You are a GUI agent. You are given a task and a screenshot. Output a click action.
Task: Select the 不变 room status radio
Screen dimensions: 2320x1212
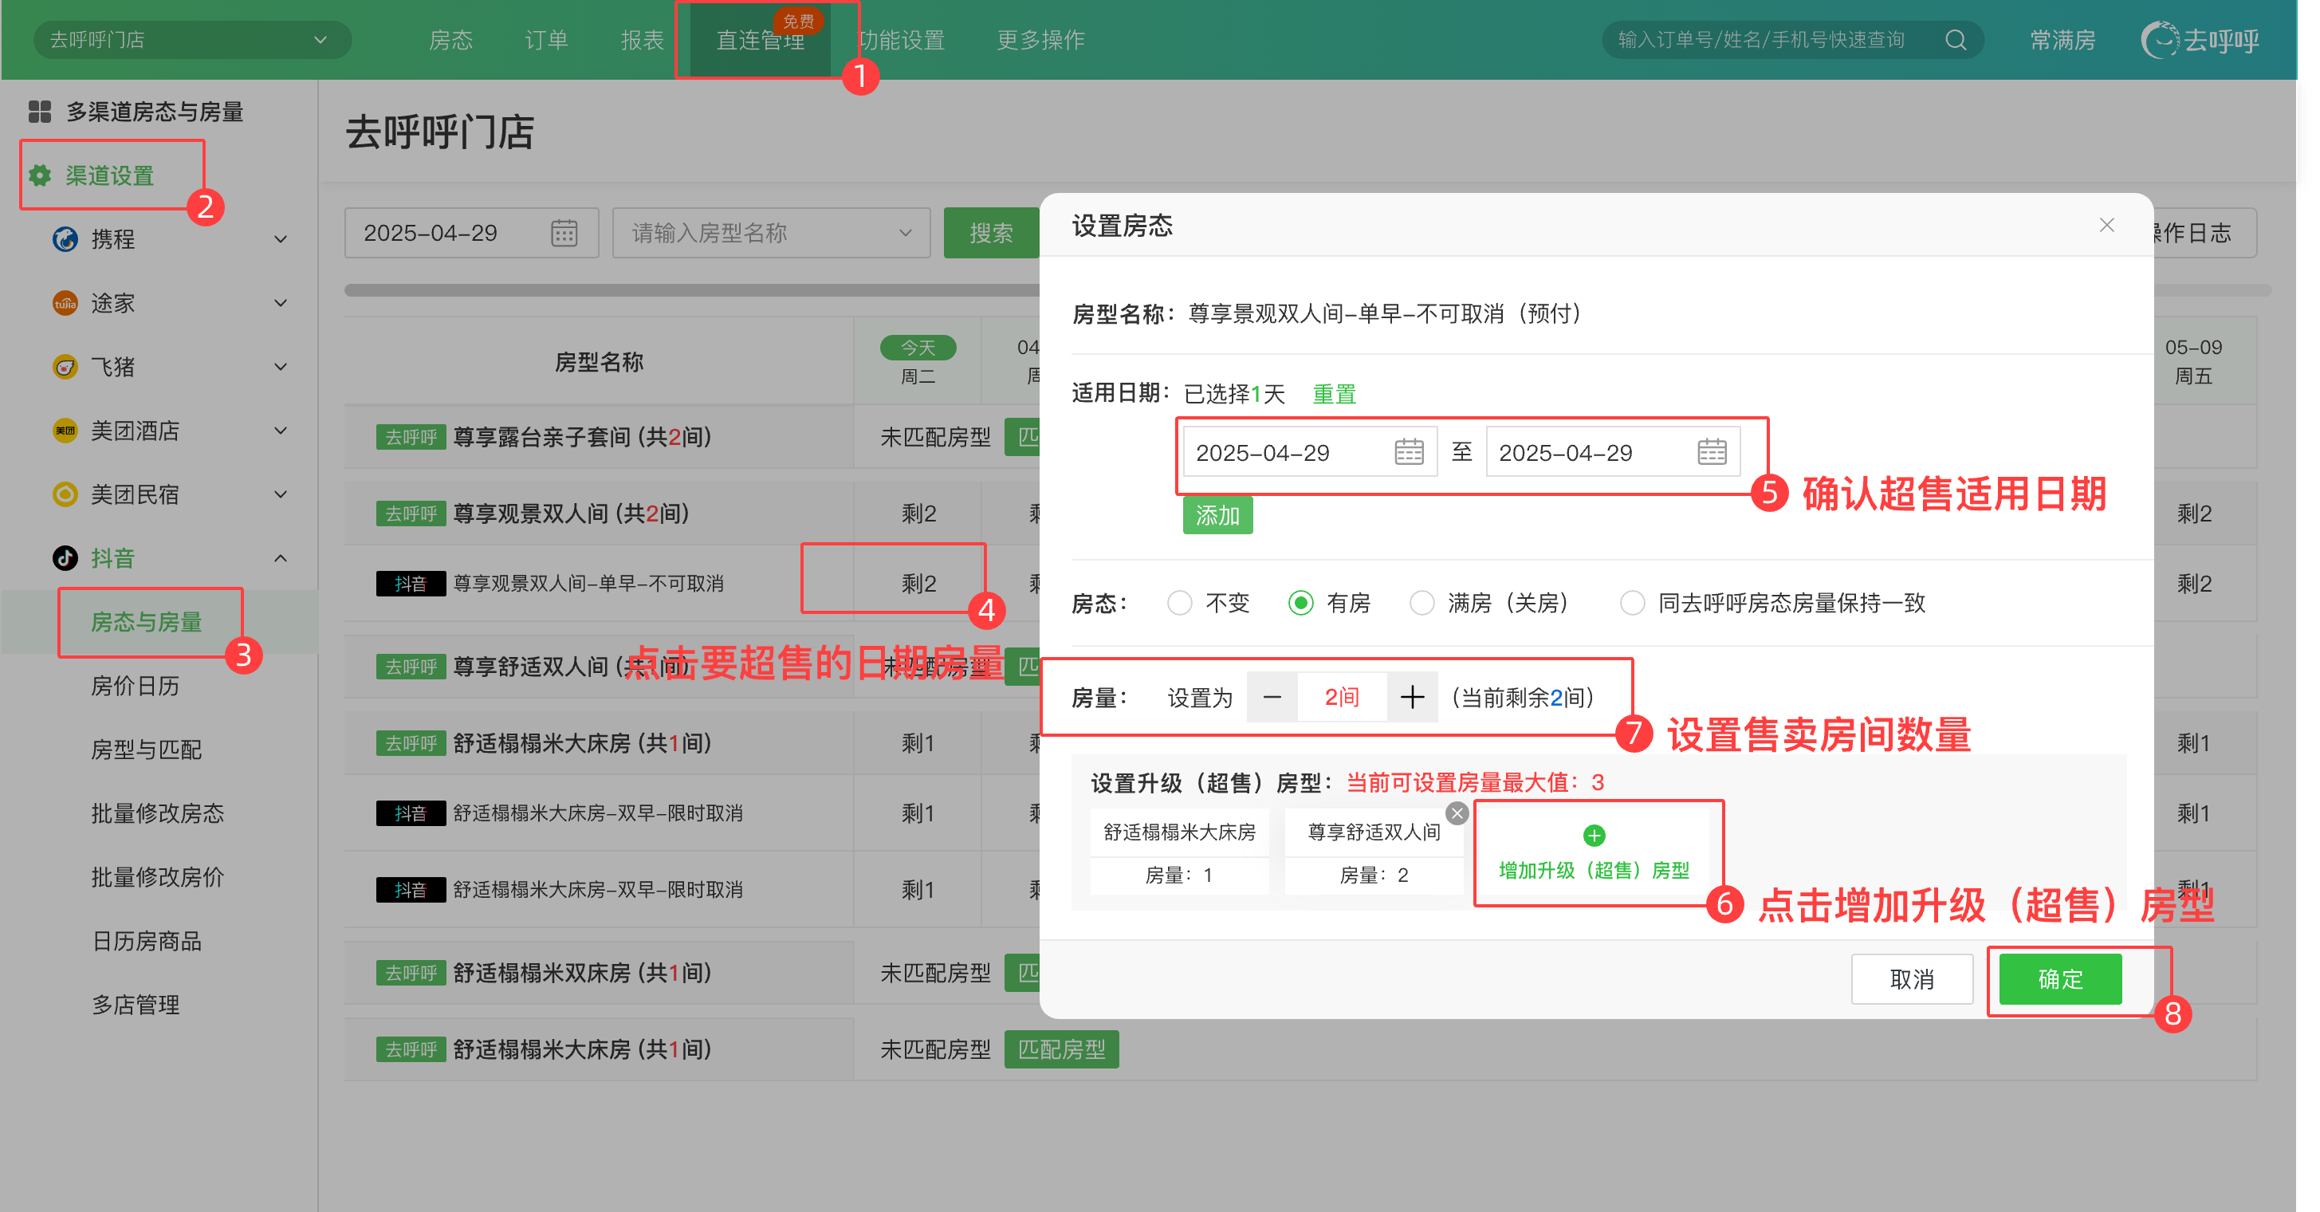[x=1179, y=604]
